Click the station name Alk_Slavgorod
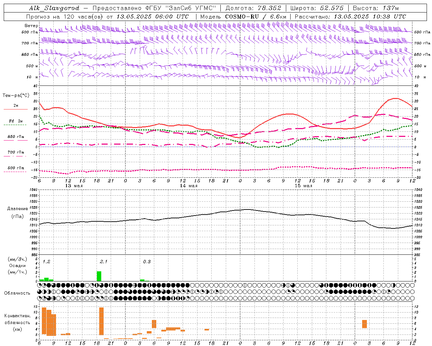The width and height of the screenshot is (432, 346). [x=54, y=8]
